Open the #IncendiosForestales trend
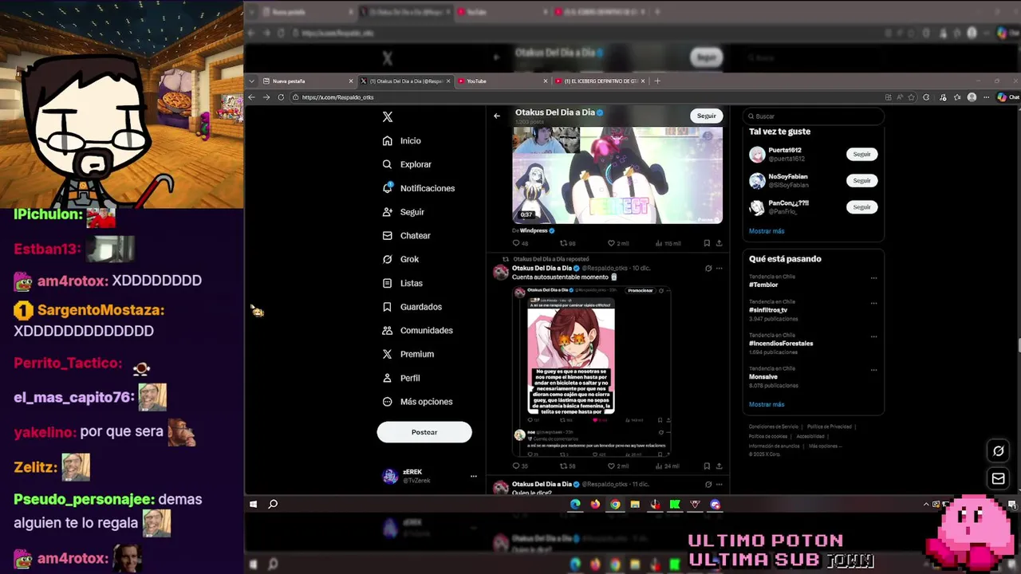1021x574 pixels. pyautogui.click(x=781, y=344)
